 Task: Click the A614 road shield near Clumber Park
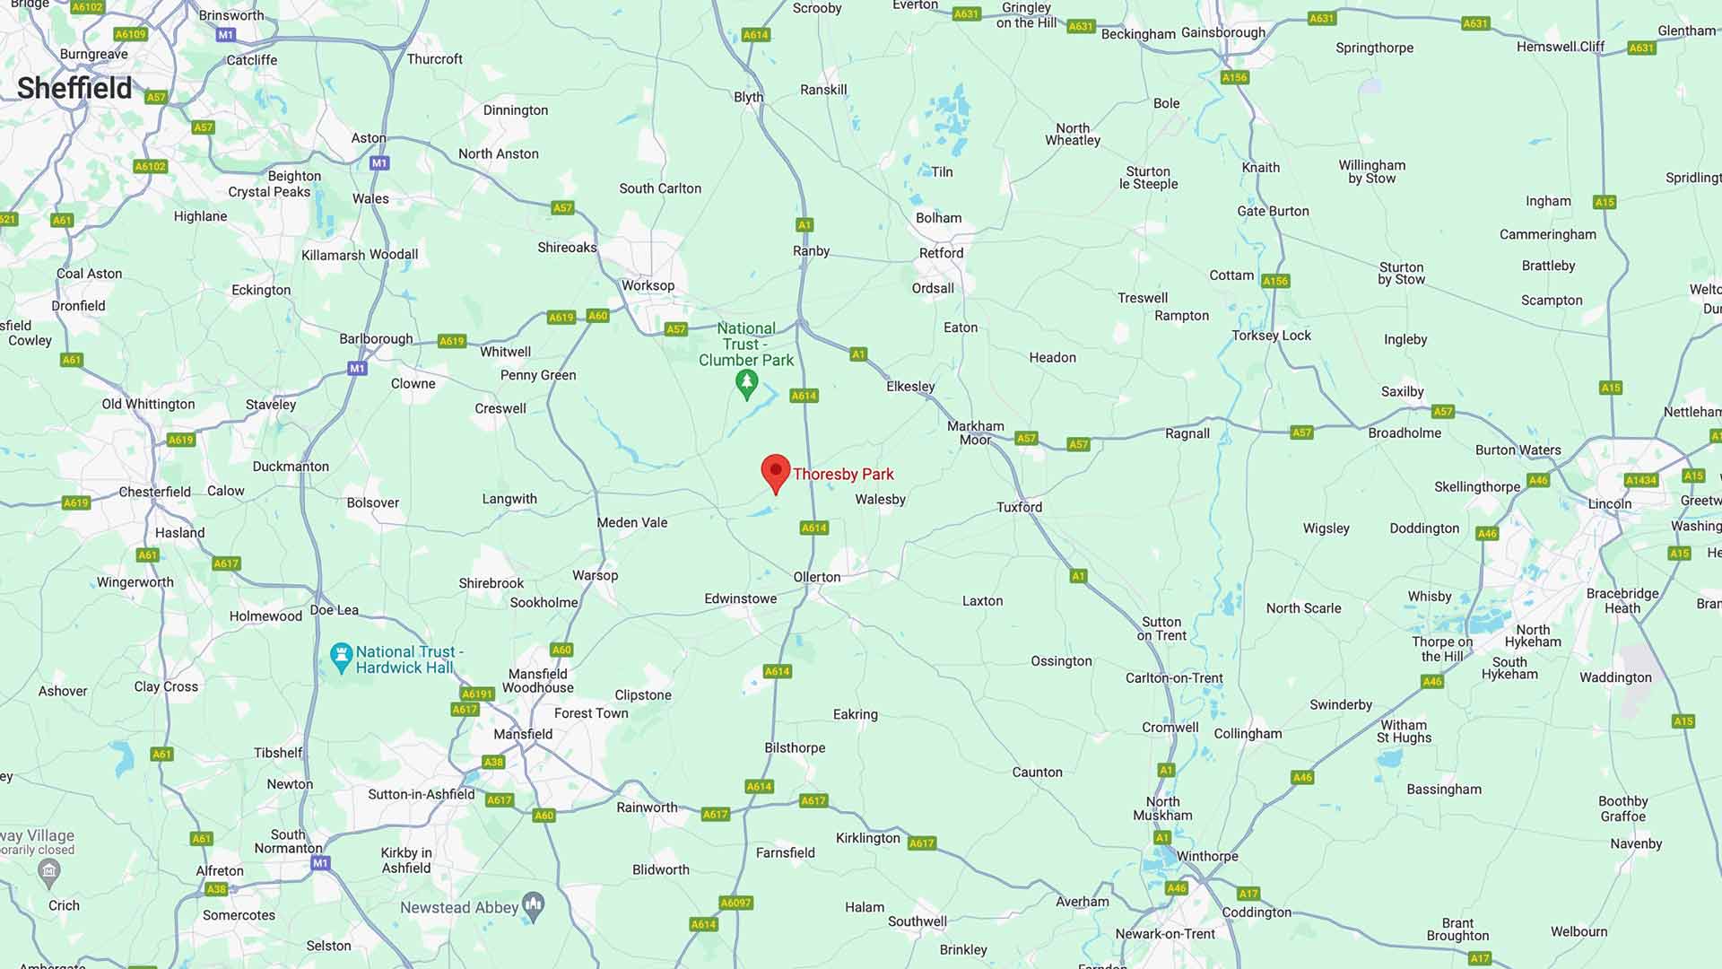(804, 396)
